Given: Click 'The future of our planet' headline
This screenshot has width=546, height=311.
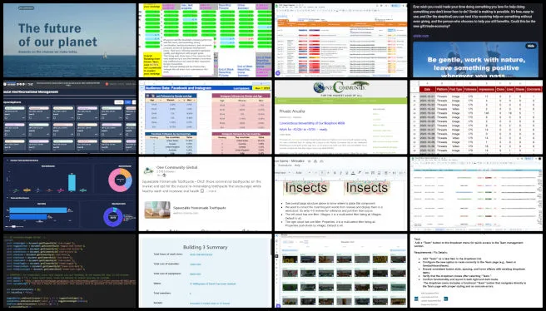Looking at the screenshot, I should point(57,35).
